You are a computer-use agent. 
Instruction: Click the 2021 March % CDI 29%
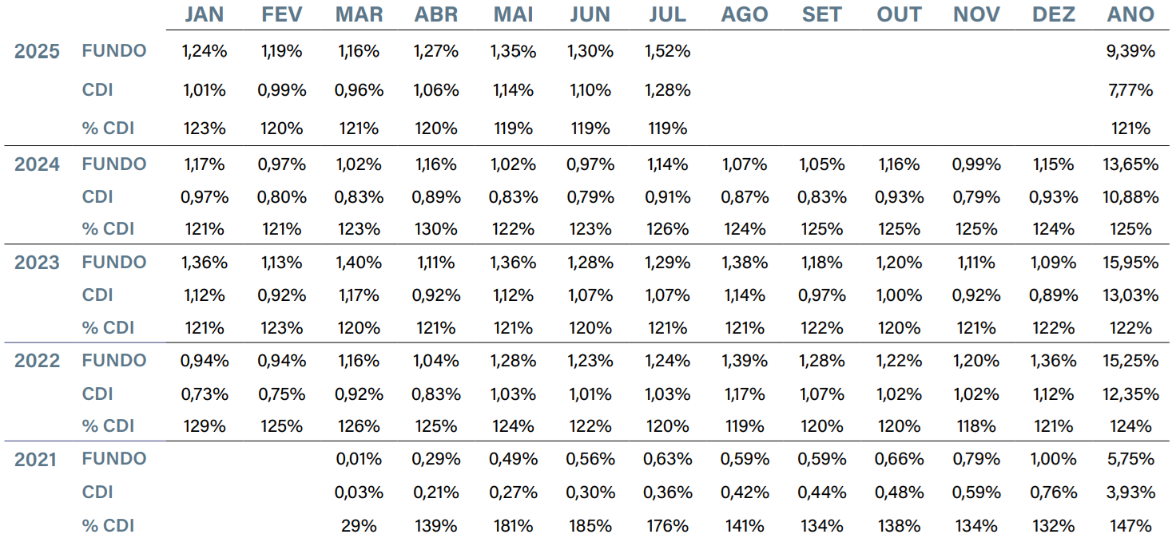pos(359,526)
